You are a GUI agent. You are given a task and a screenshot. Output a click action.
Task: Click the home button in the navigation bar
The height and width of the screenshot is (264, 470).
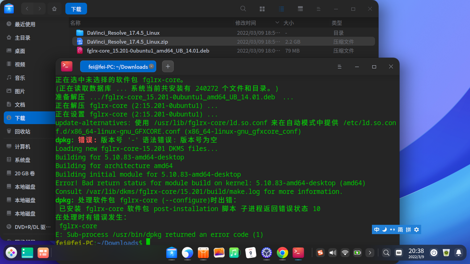pos(54,9)
